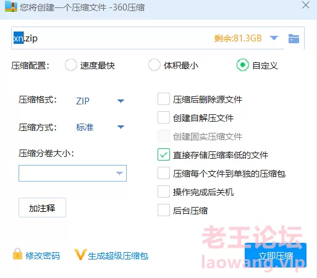Select the 体积最小 radio option
Screen dimensions: 317x278
[x=154, y=65]
